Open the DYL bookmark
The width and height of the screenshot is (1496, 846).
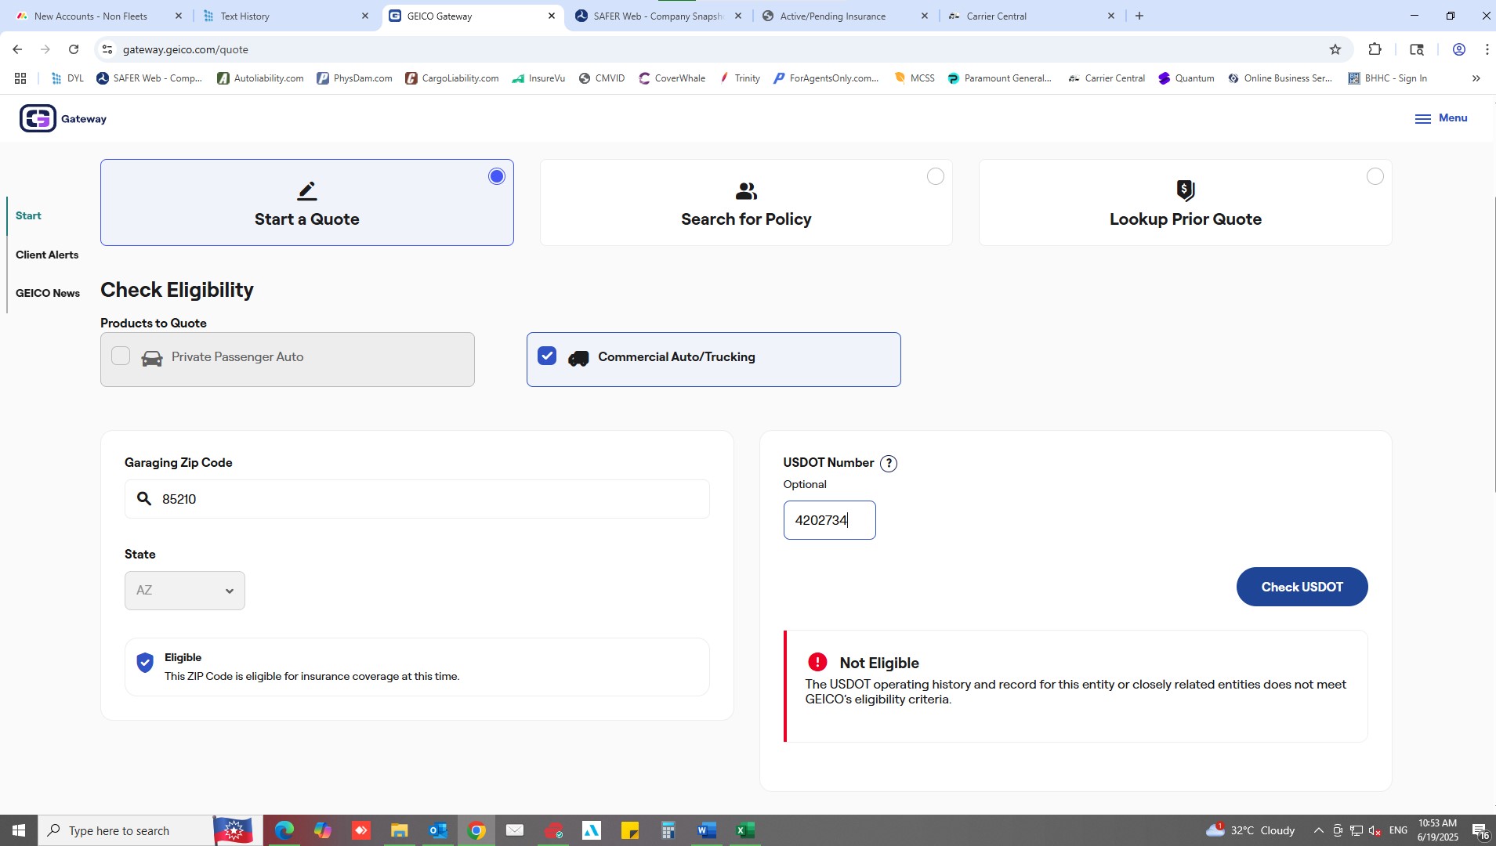point(67,78)
